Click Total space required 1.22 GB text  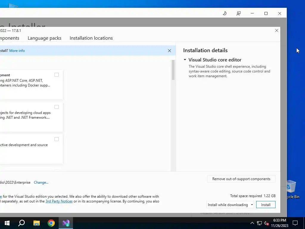pos(253,196)
